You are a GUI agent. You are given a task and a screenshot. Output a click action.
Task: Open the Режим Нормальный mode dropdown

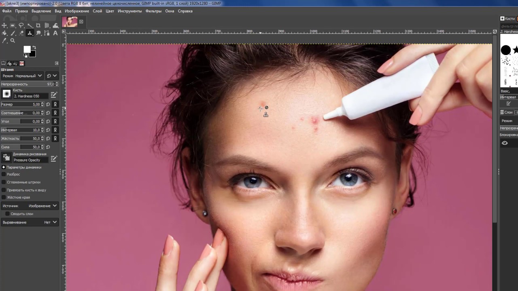22,76
